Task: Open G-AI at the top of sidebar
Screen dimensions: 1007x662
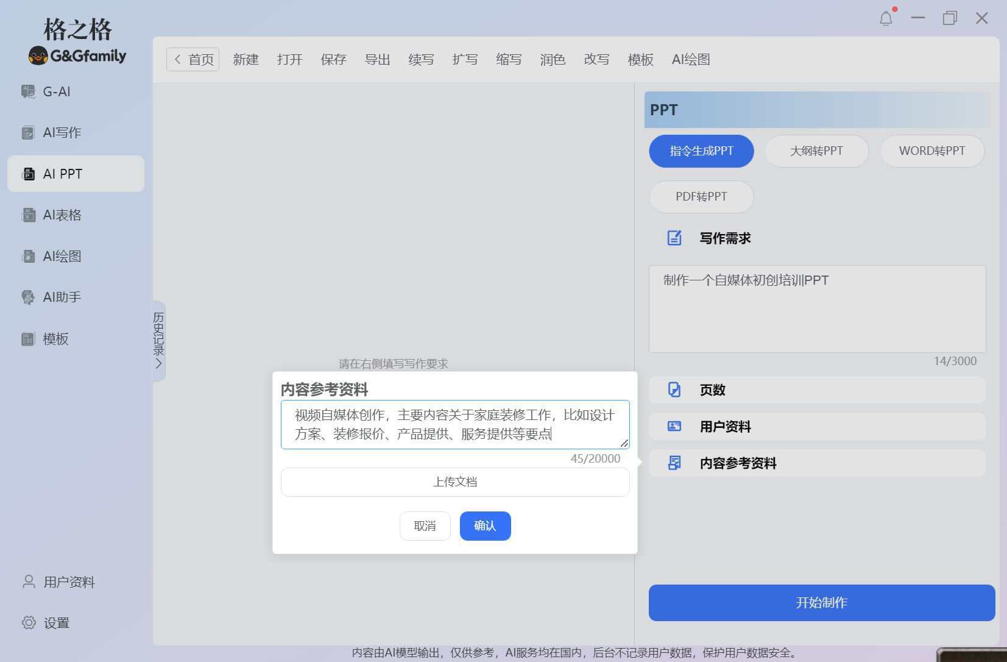Action: point(56,91)
